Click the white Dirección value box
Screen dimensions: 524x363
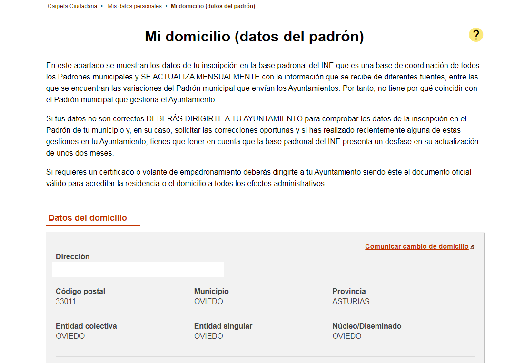(138, 269)
